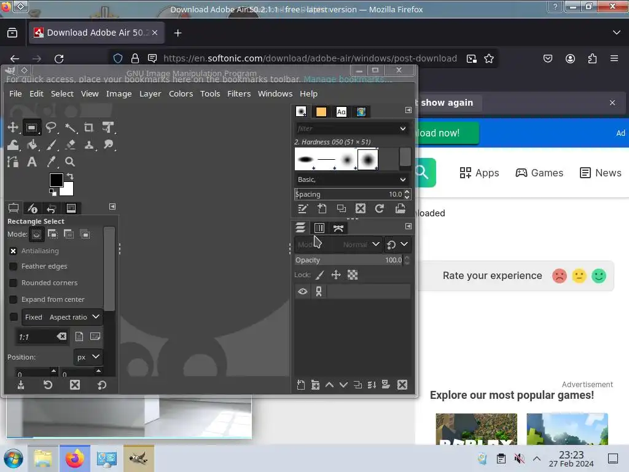Select the Free Select lasso tool
This screenshot has height=472, width=629.
click(x=51, y=128)
